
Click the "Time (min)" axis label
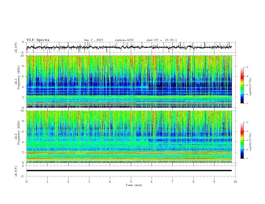coord(134,185)
